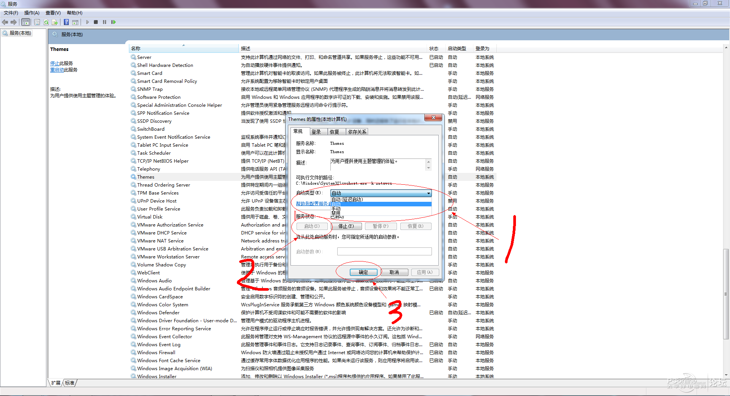The image size is (730, 396).
Task: Choose 手动 from the startup type list
Action: click(x=381, y=209)
